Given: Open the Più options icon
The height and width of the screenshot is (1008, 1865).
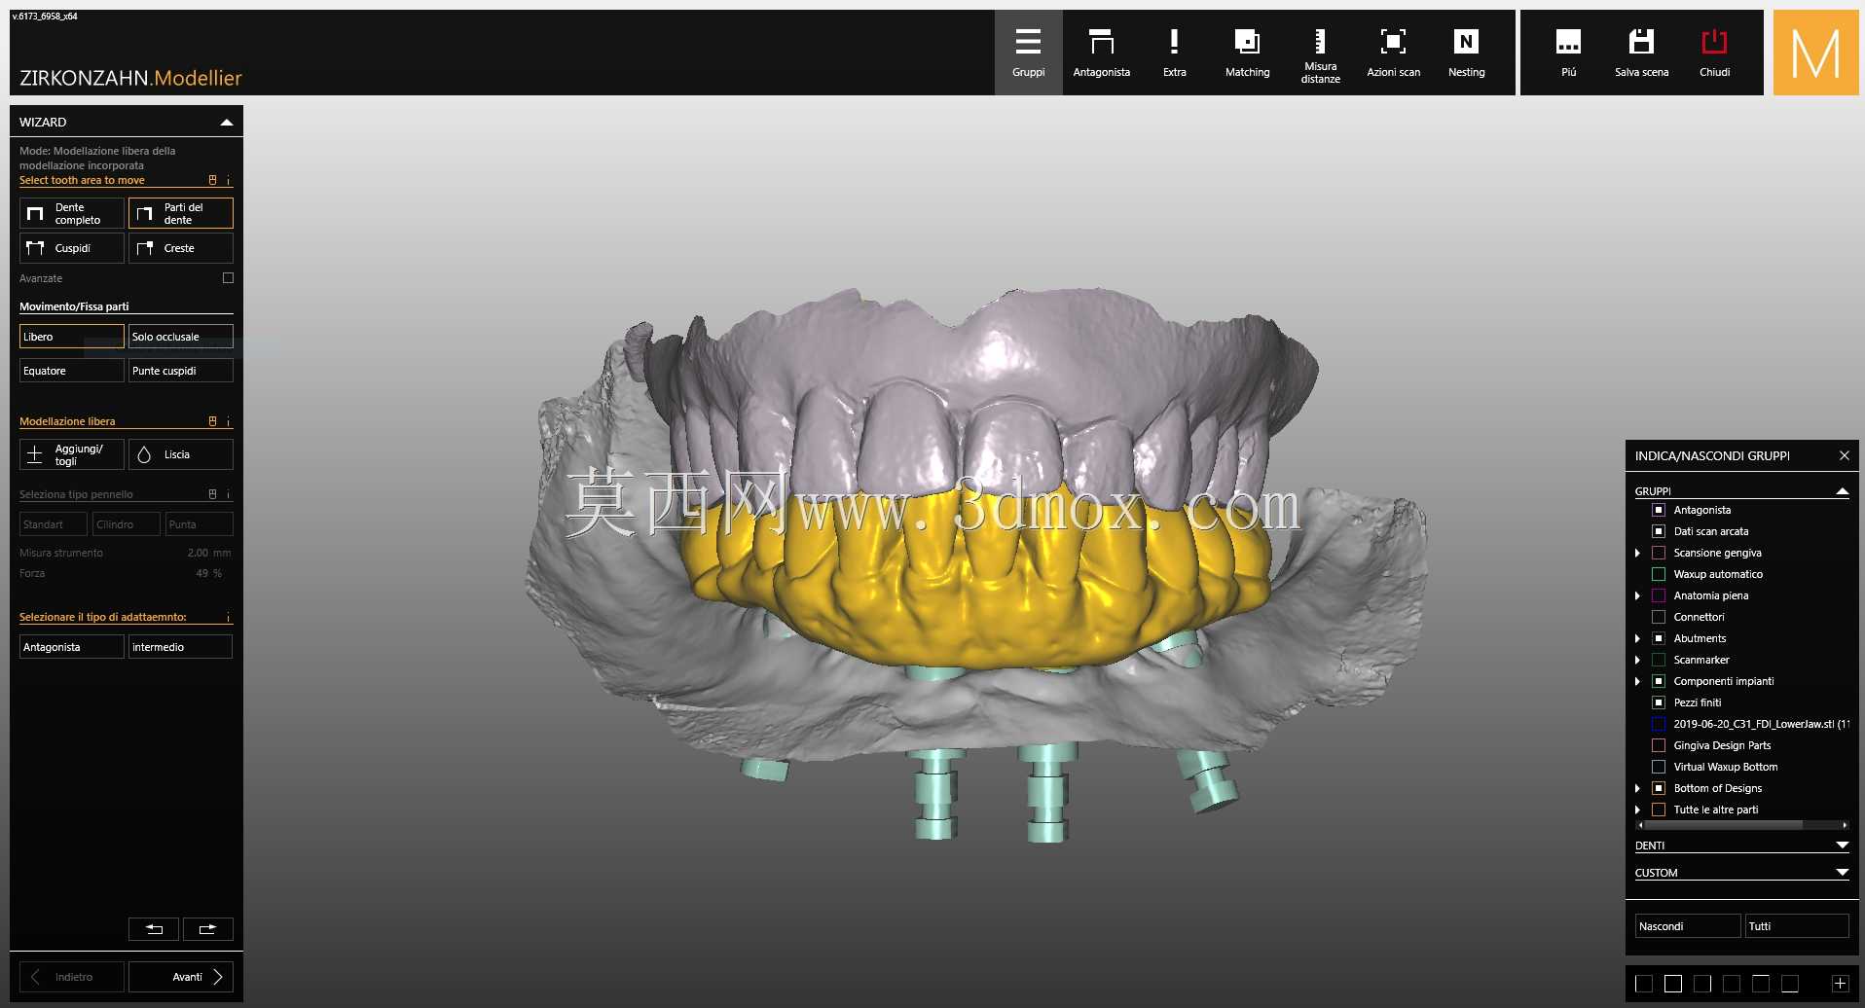Looking at the screenshot, I should click(x=1568, y=53).
